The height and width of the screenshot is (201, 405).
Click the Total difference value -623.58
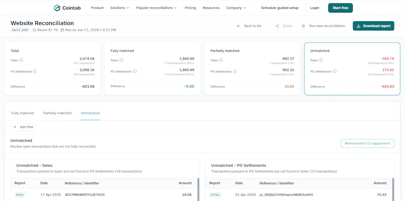[88, 86]
